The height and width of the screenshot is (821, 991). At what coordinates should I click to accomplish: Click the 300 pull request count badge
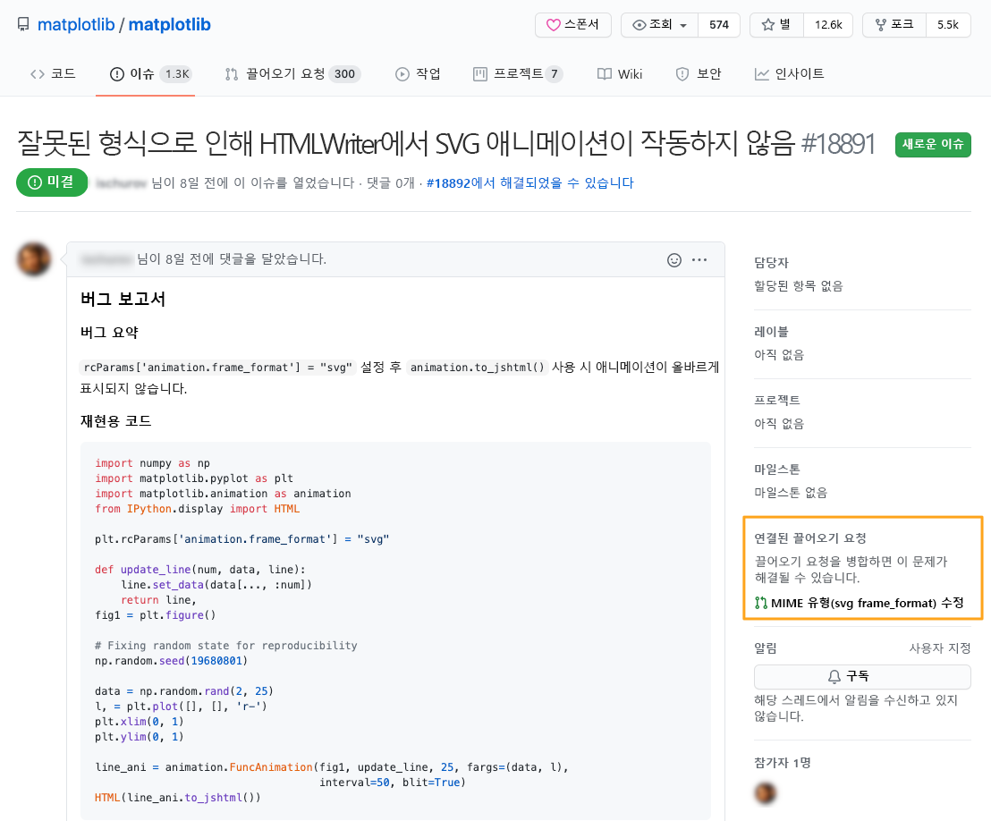(x=344, y=74)
